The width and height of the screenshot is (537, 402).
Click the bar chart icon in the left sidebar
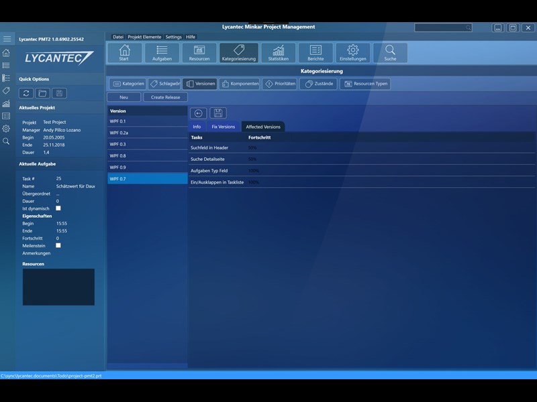tap(6, 103)
